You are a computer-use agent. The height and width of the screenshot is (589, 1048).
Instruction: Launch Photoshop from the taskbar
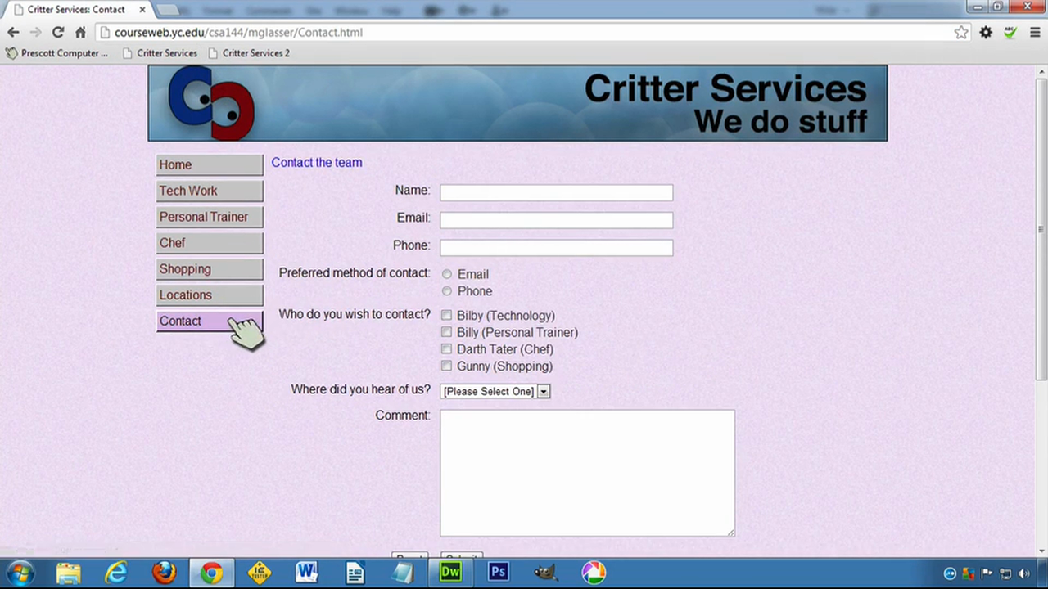tap(498, 572)
